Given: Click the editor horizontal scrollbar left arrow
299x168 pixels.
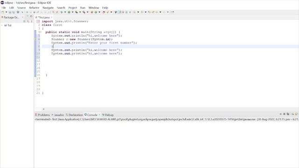Looking at the screenshot, I should 43,109.
